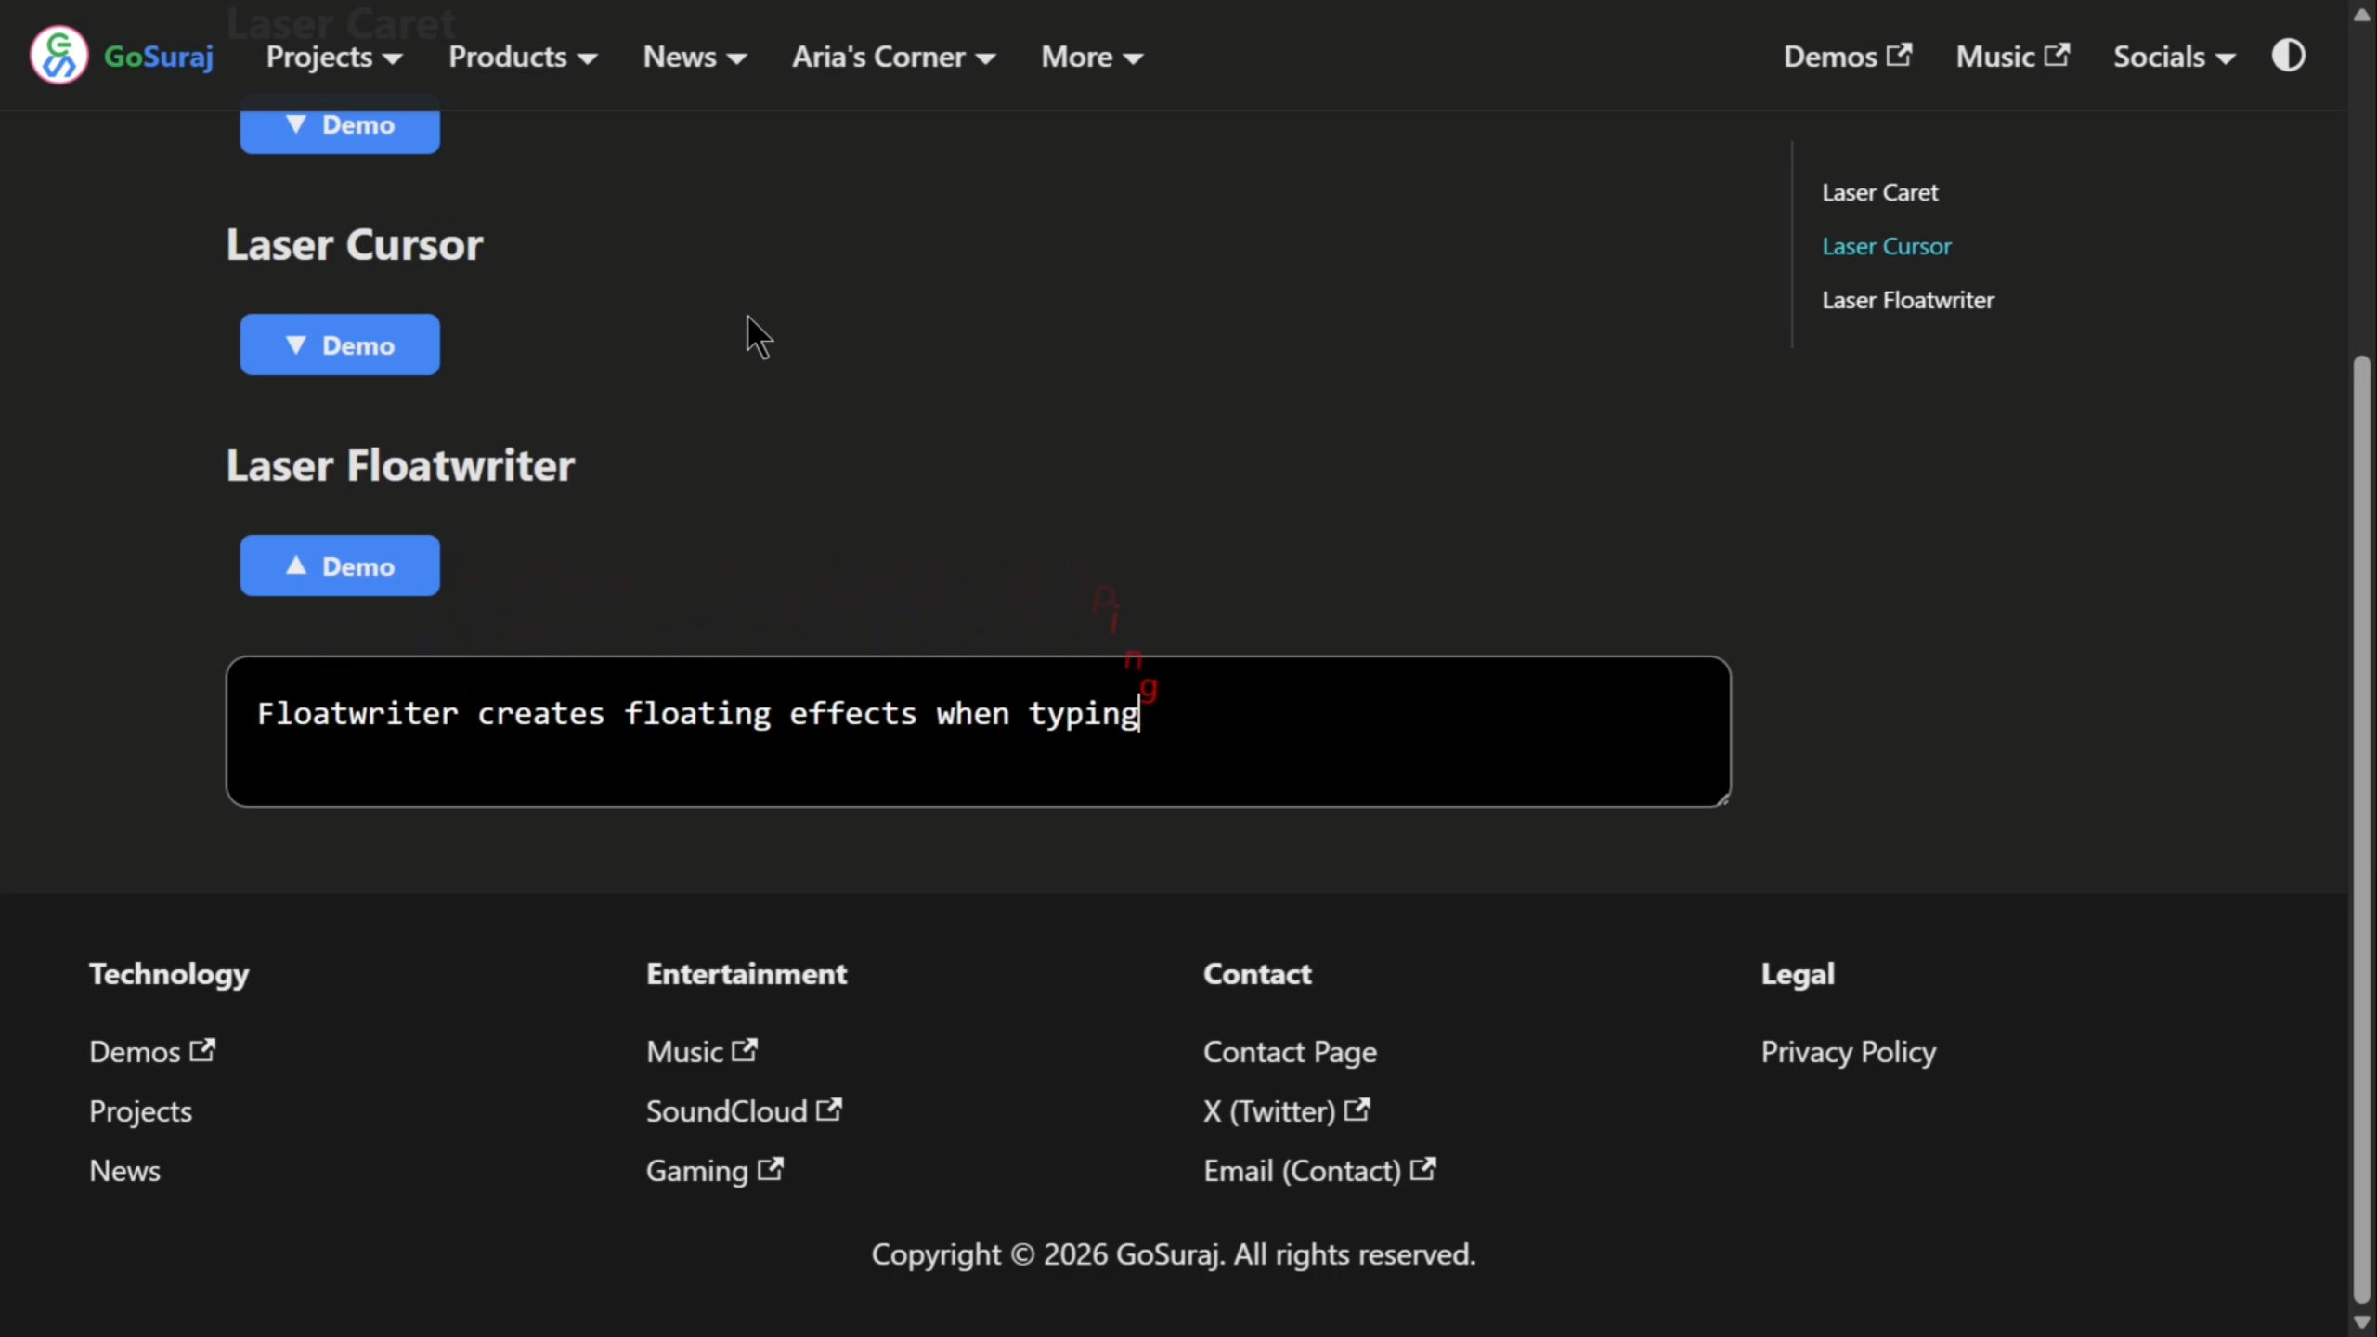Click the GoSuraj logo icon

[58, 56]
